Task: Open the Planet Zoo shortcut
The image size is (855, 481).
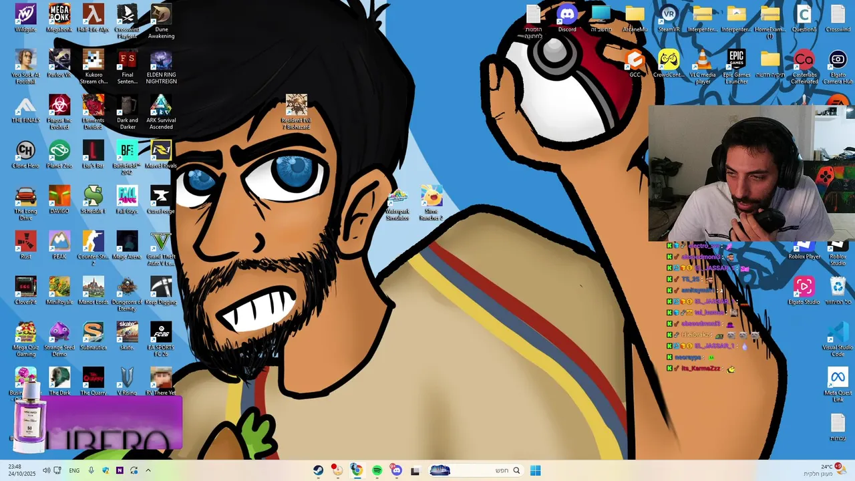Action: [59, 154]
